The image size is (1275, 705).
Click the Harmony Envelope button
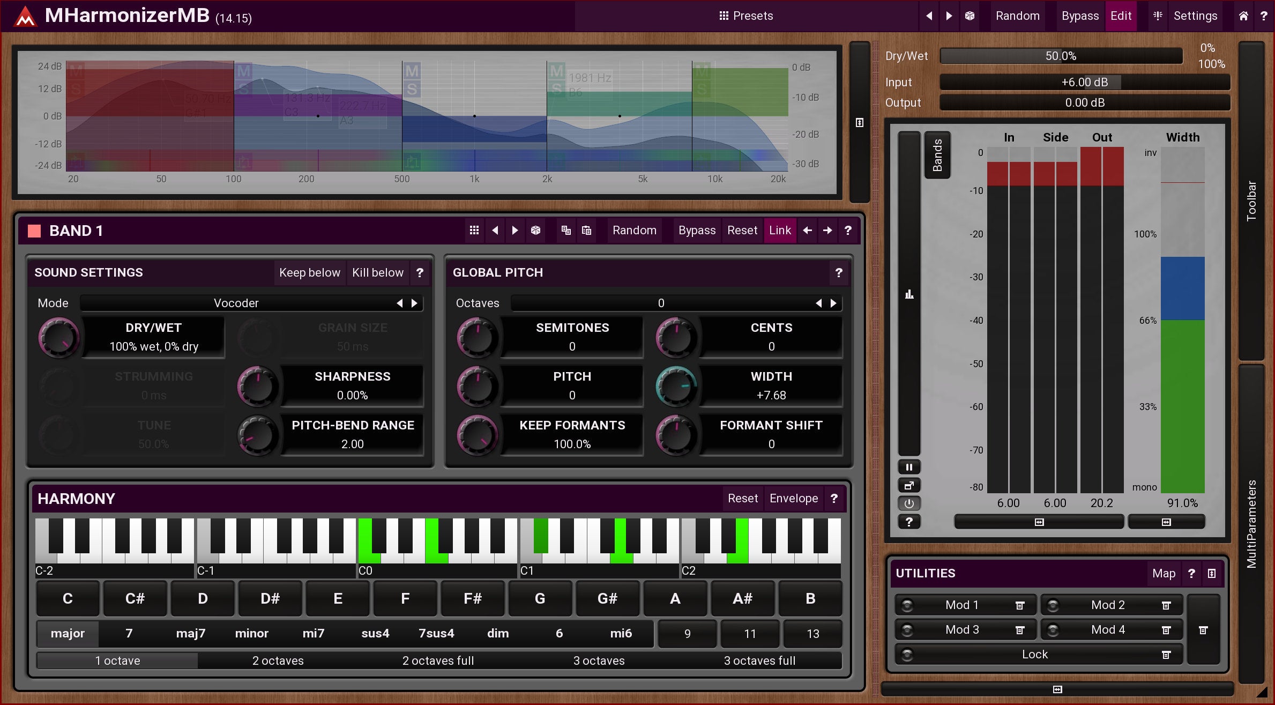(793, 499)
